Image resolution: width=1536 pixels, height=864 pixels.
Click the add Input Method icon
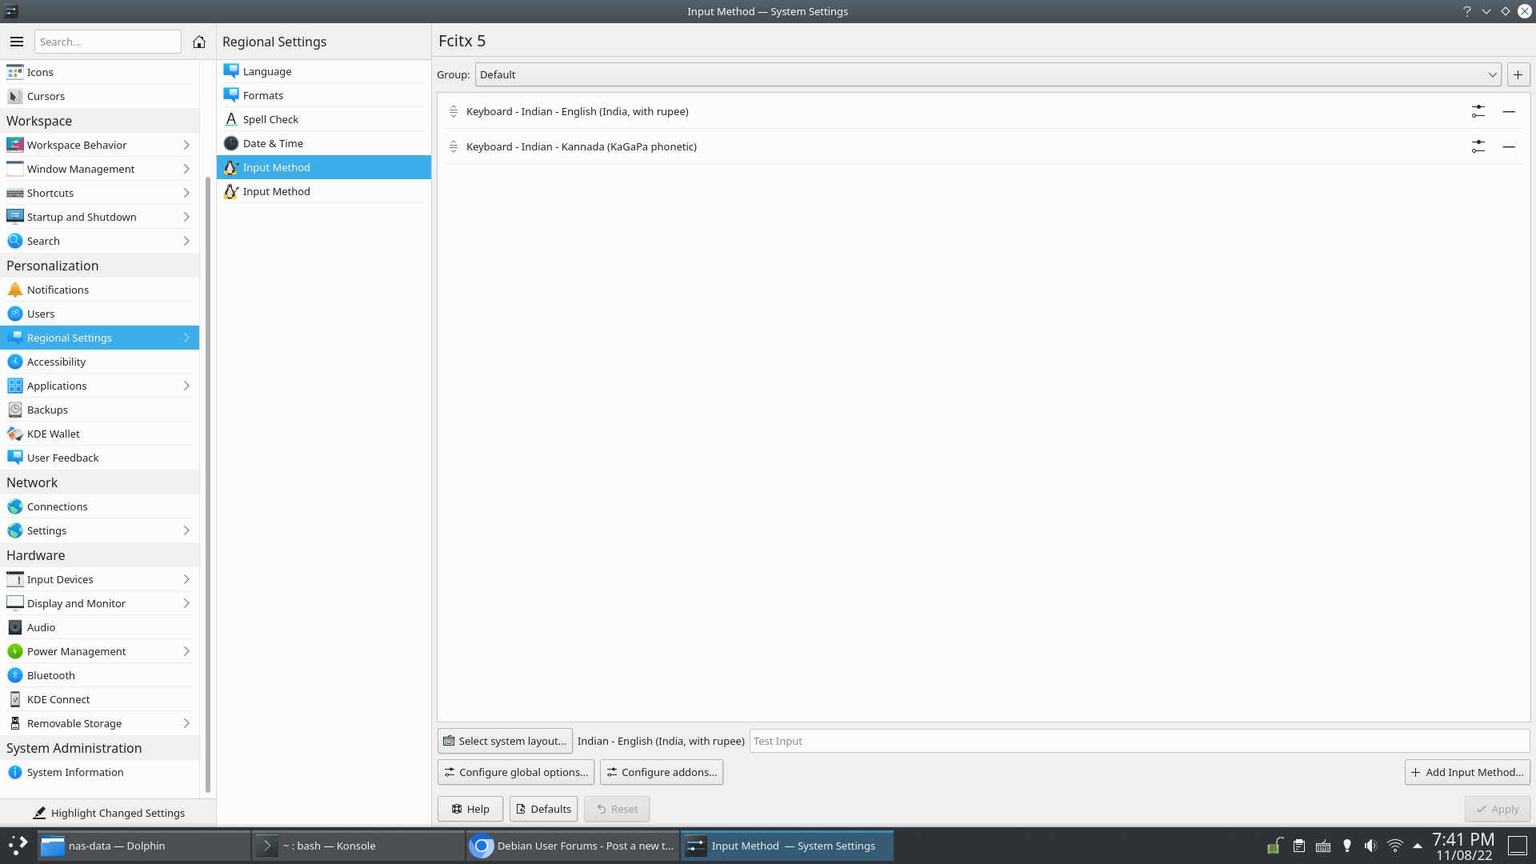click(1466, 771)
